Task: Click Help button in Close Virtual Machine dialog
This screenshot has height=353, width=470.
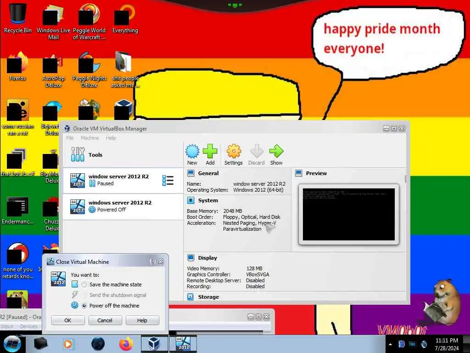Action: (142, 320)
